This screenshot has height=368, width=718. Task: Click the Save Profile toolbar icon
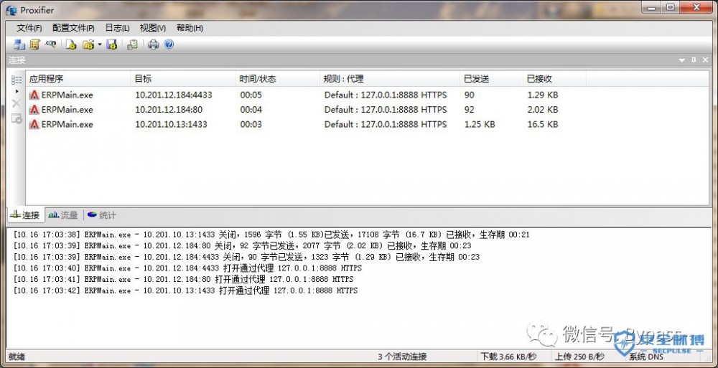111,44
